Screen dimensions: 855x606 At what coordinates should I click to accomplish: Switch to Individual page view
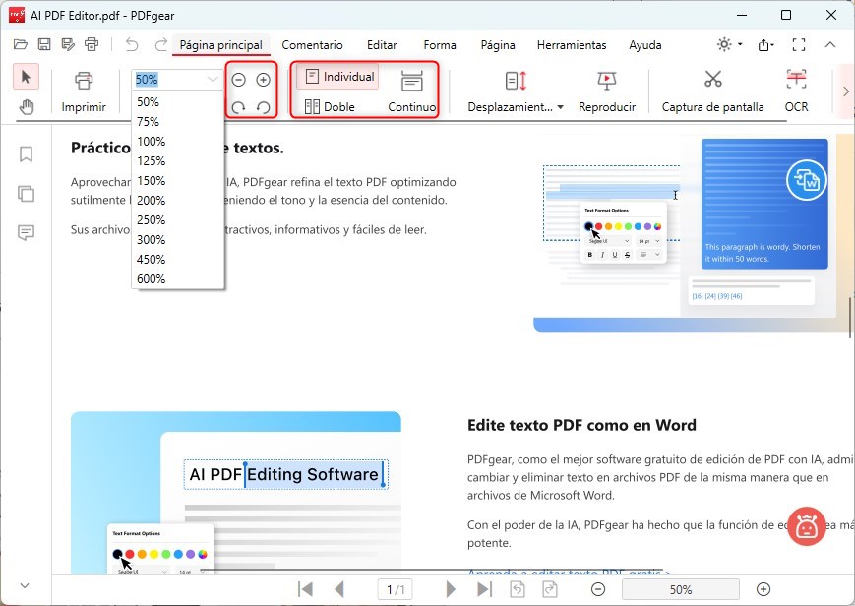point(338,77)
